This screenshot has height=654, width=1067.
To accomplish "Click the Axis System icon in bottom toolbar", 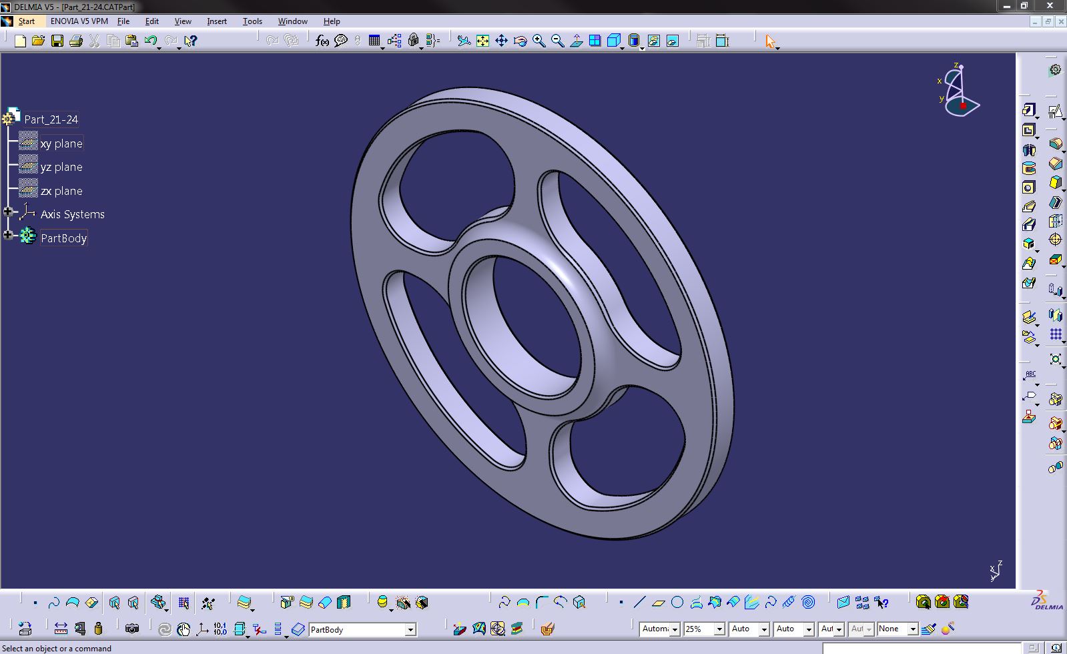I will coord(202,629).
